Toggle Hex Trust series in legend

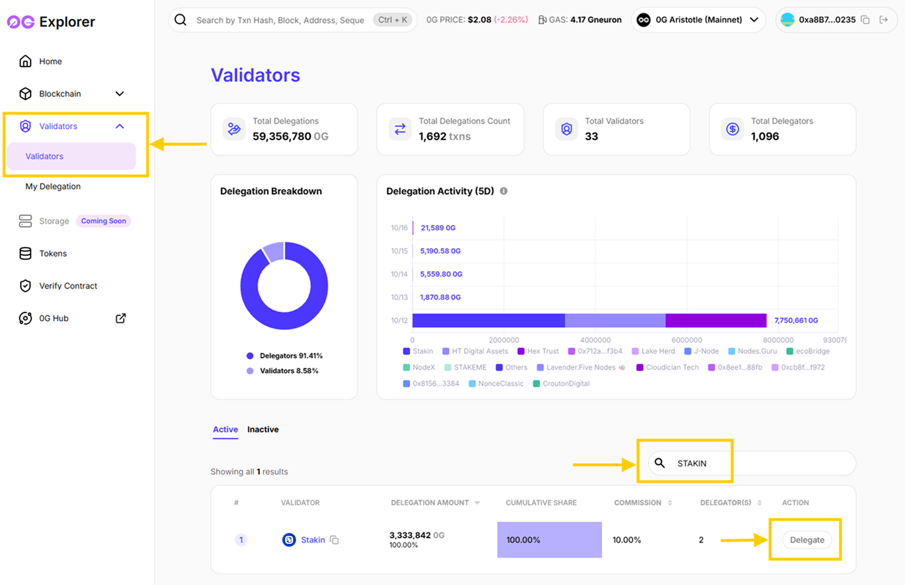pos(538,351)
